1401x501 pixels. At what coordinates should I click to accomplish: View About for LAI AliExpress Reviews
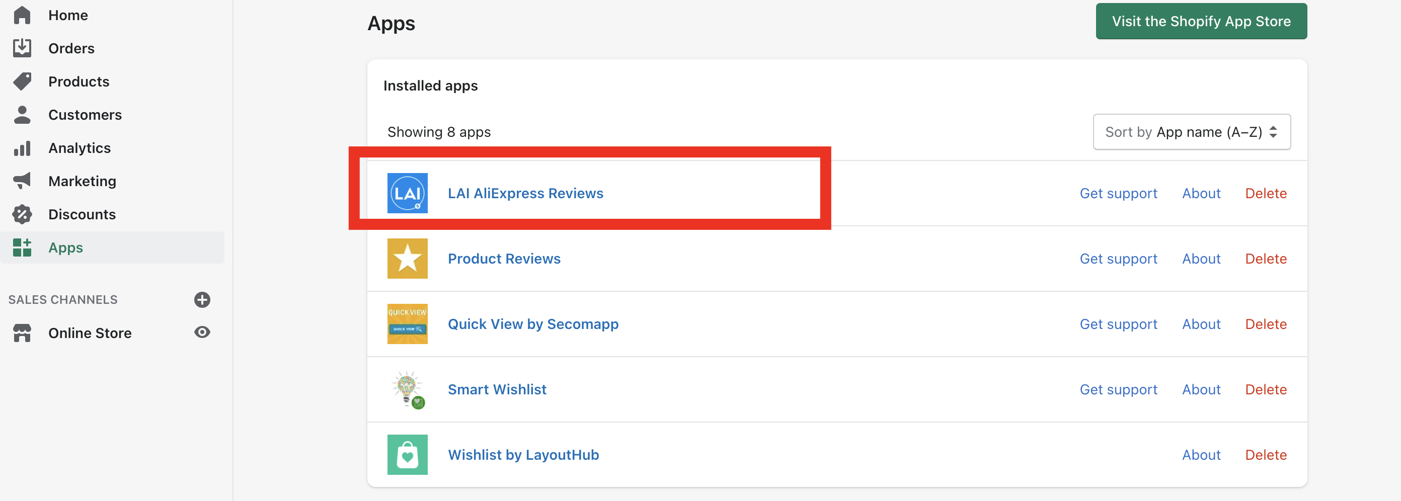(1201, 194)
